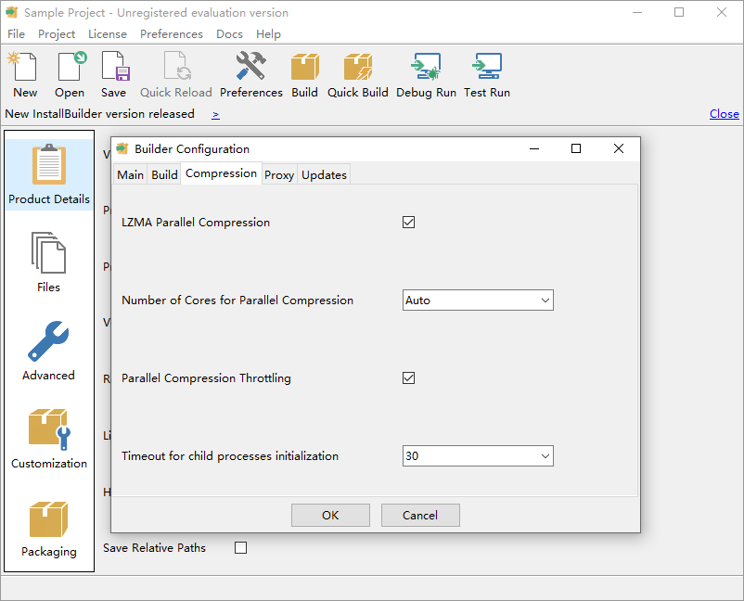Start Test Run from the toolbar
Viewport: 744px width, 601px height.
487,67
